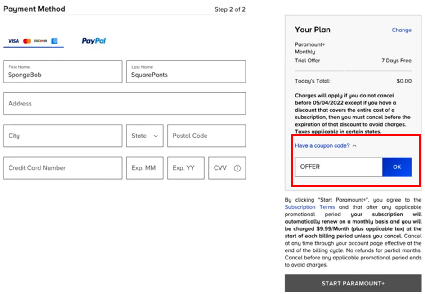Viewport: 425px width, 294px height.
Task: Click the Credit Card Number field
Action: (63, 168)
